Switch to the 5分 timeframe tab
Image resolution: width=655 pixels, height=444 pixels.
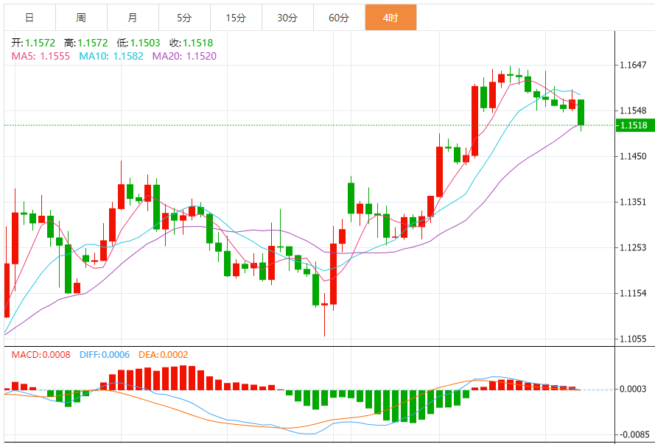[184, 18]
